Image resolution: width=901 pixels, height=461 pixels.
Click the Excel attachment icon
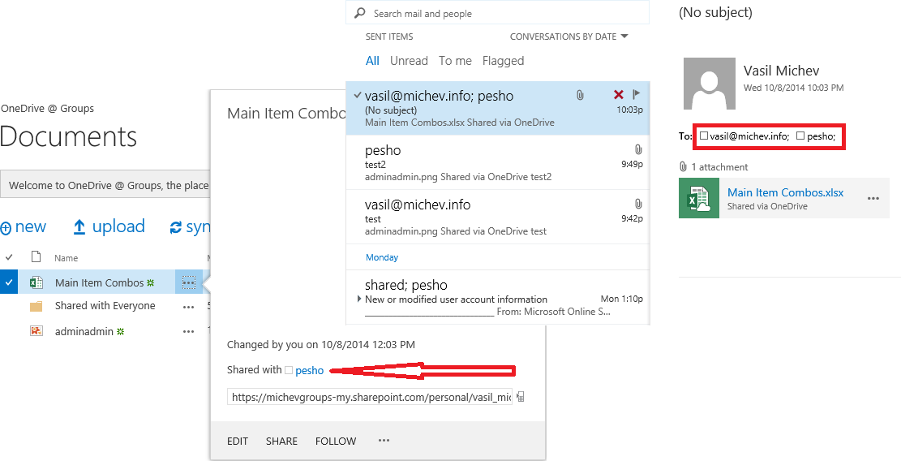[x=699, y=198]
